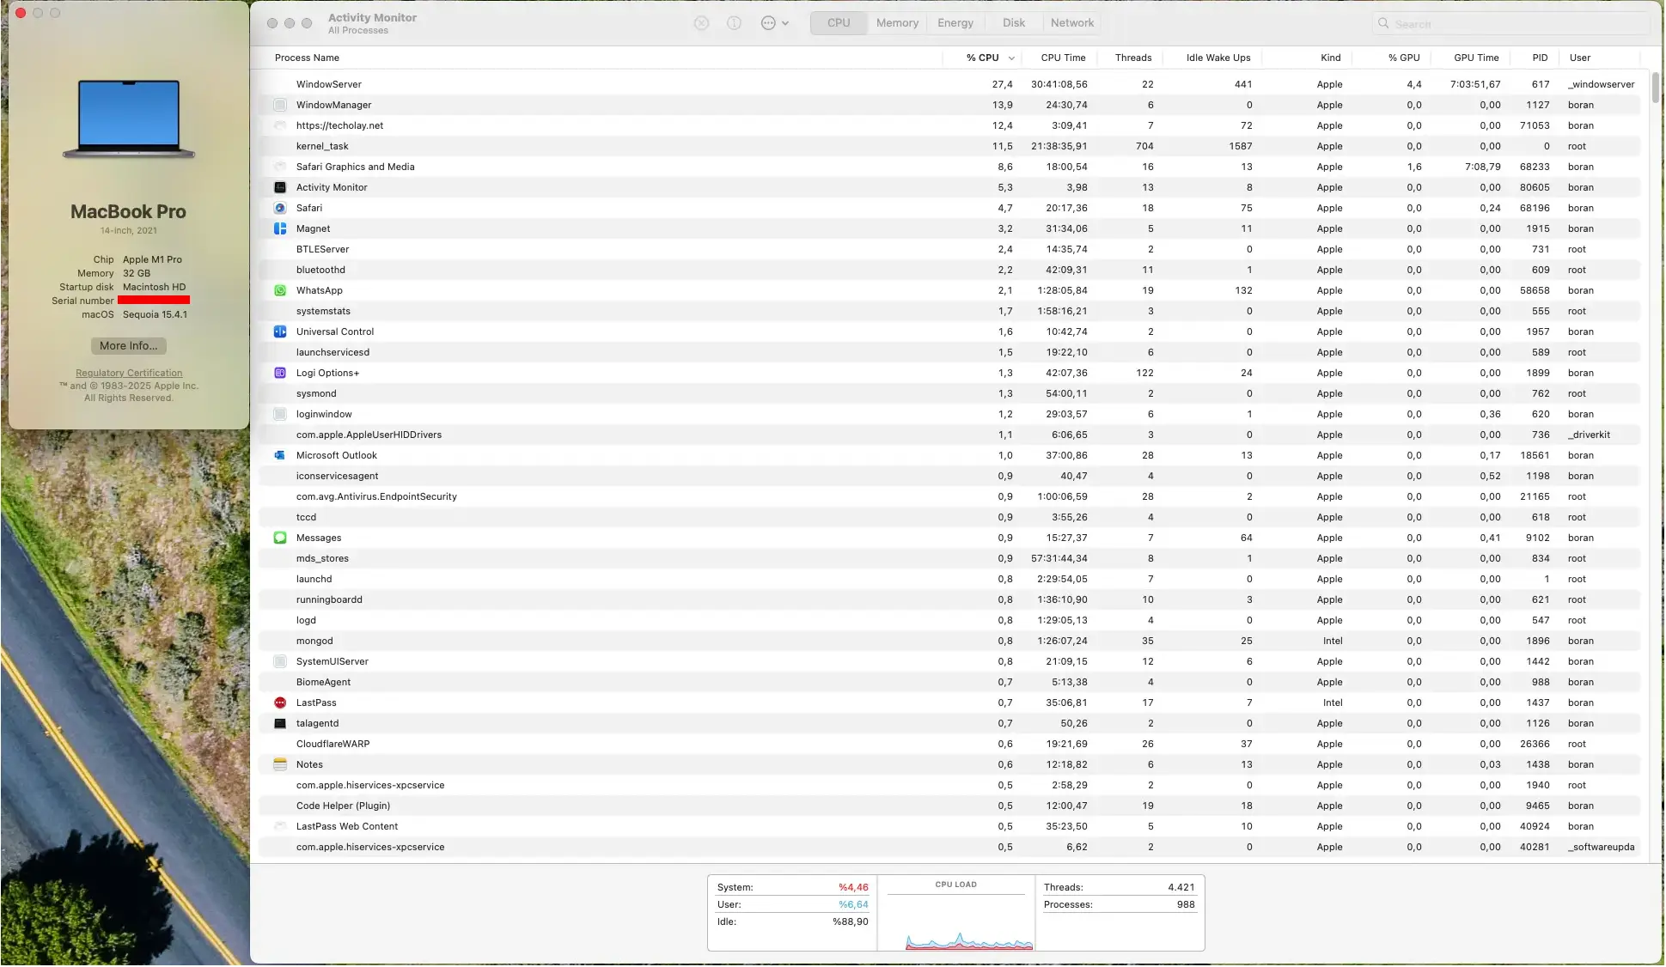Select the BTLEServer process row
This screenshot has width=1666, height=967.
950,249
